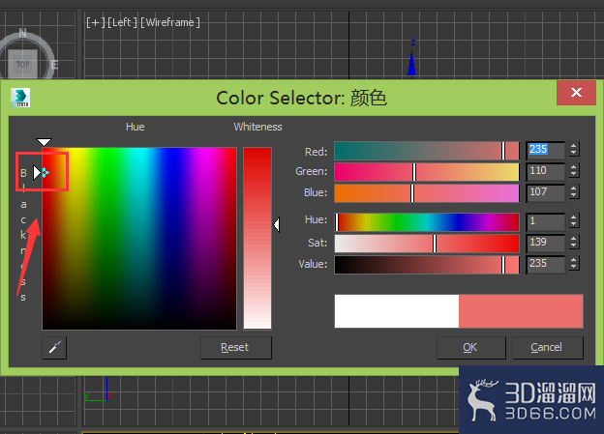Increase Hue using its spinner up arrow
The height and width of the screenshot is (434, 604).
pos(574,217)
